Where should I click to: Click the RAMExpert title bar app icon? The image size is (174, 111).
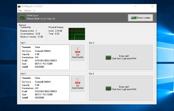(x=19, y=7)
